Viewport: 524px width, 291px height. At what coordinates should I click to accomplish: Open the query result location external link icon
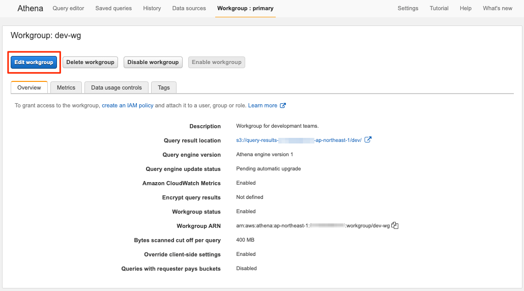click(368, 140)
